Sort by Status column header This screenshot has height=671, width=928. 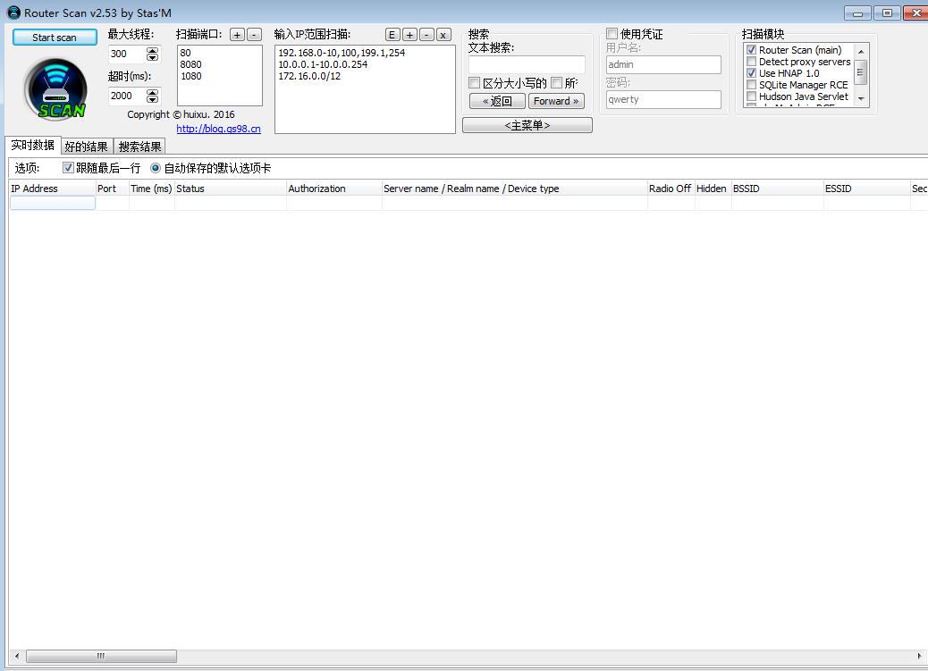click(x=231, y=189)
